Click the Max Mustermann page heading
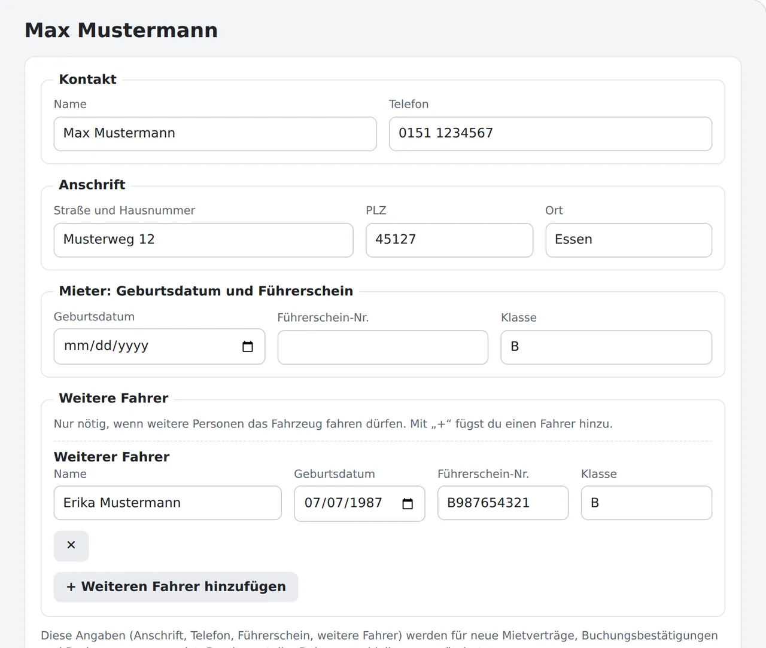Screen dimensions: 766x648 [x=121, y=30]
